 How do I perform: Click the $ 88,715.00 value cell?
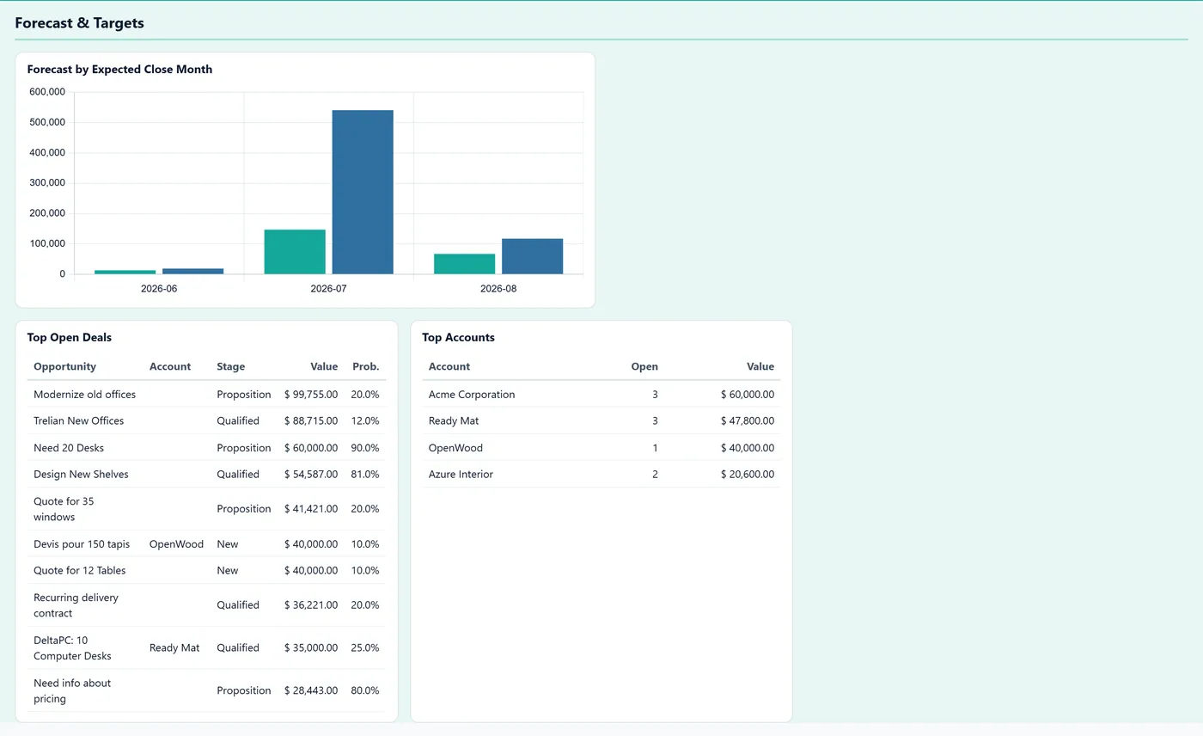pos(311,421)
